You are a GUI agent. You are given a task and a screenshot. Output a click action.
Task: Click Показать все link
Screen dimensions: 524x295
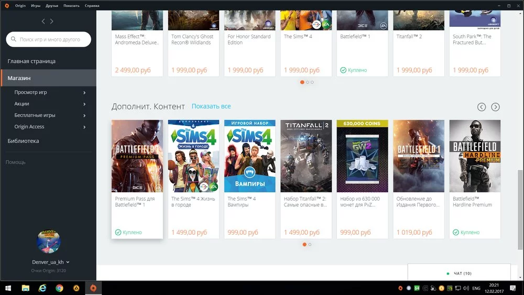[211, 106]
